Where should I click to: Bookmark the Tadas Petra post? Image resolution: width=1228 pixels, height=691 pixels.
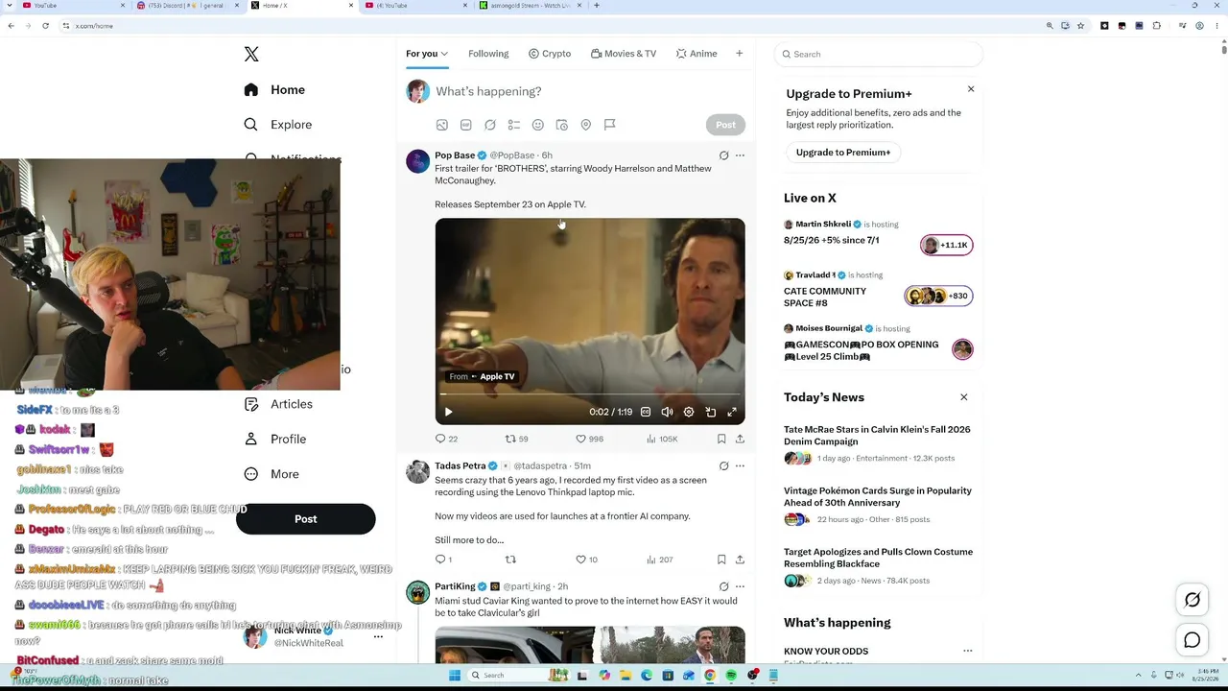click(x=721, y=560)
